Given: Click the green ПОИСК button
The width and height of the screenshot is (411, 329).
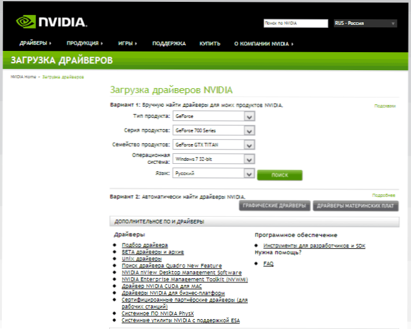Looking at the screenshot, I should (x=279, y=175).
